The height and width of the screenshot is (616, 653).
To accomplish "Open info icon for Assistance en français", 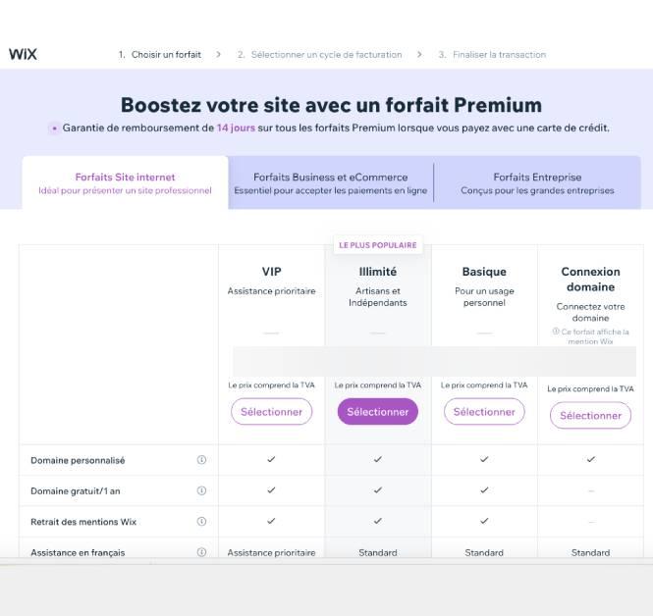I will point(201,552).
